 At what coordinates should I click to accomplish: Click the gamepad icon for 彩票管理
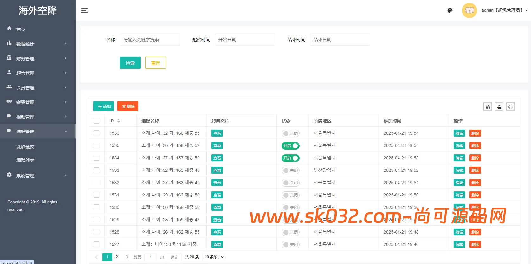[9, 101]
